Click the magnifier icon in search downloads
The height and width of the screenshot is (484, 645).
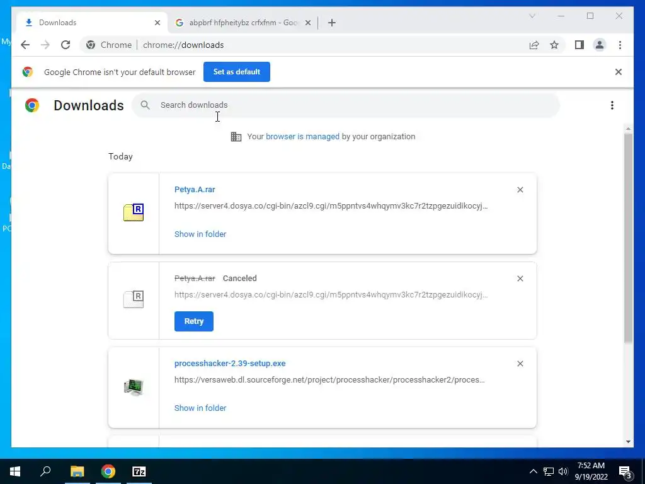(145, 105)
